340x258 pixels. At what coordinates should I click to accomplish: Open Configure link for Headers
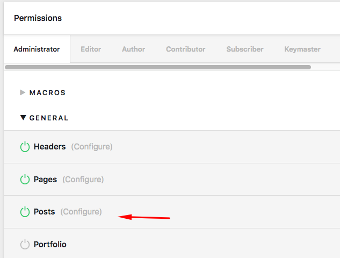tap(92, 147)
